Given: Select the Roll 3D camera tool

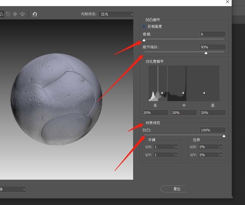Looking at the screenshot, I should coord(8,14).
